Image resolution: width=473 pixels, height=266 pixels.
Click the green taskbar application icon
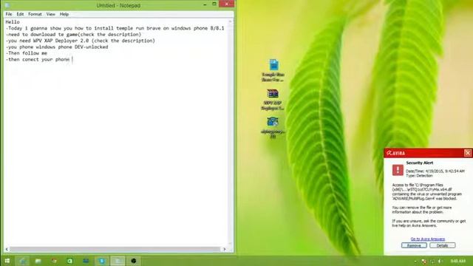[69, 261]
